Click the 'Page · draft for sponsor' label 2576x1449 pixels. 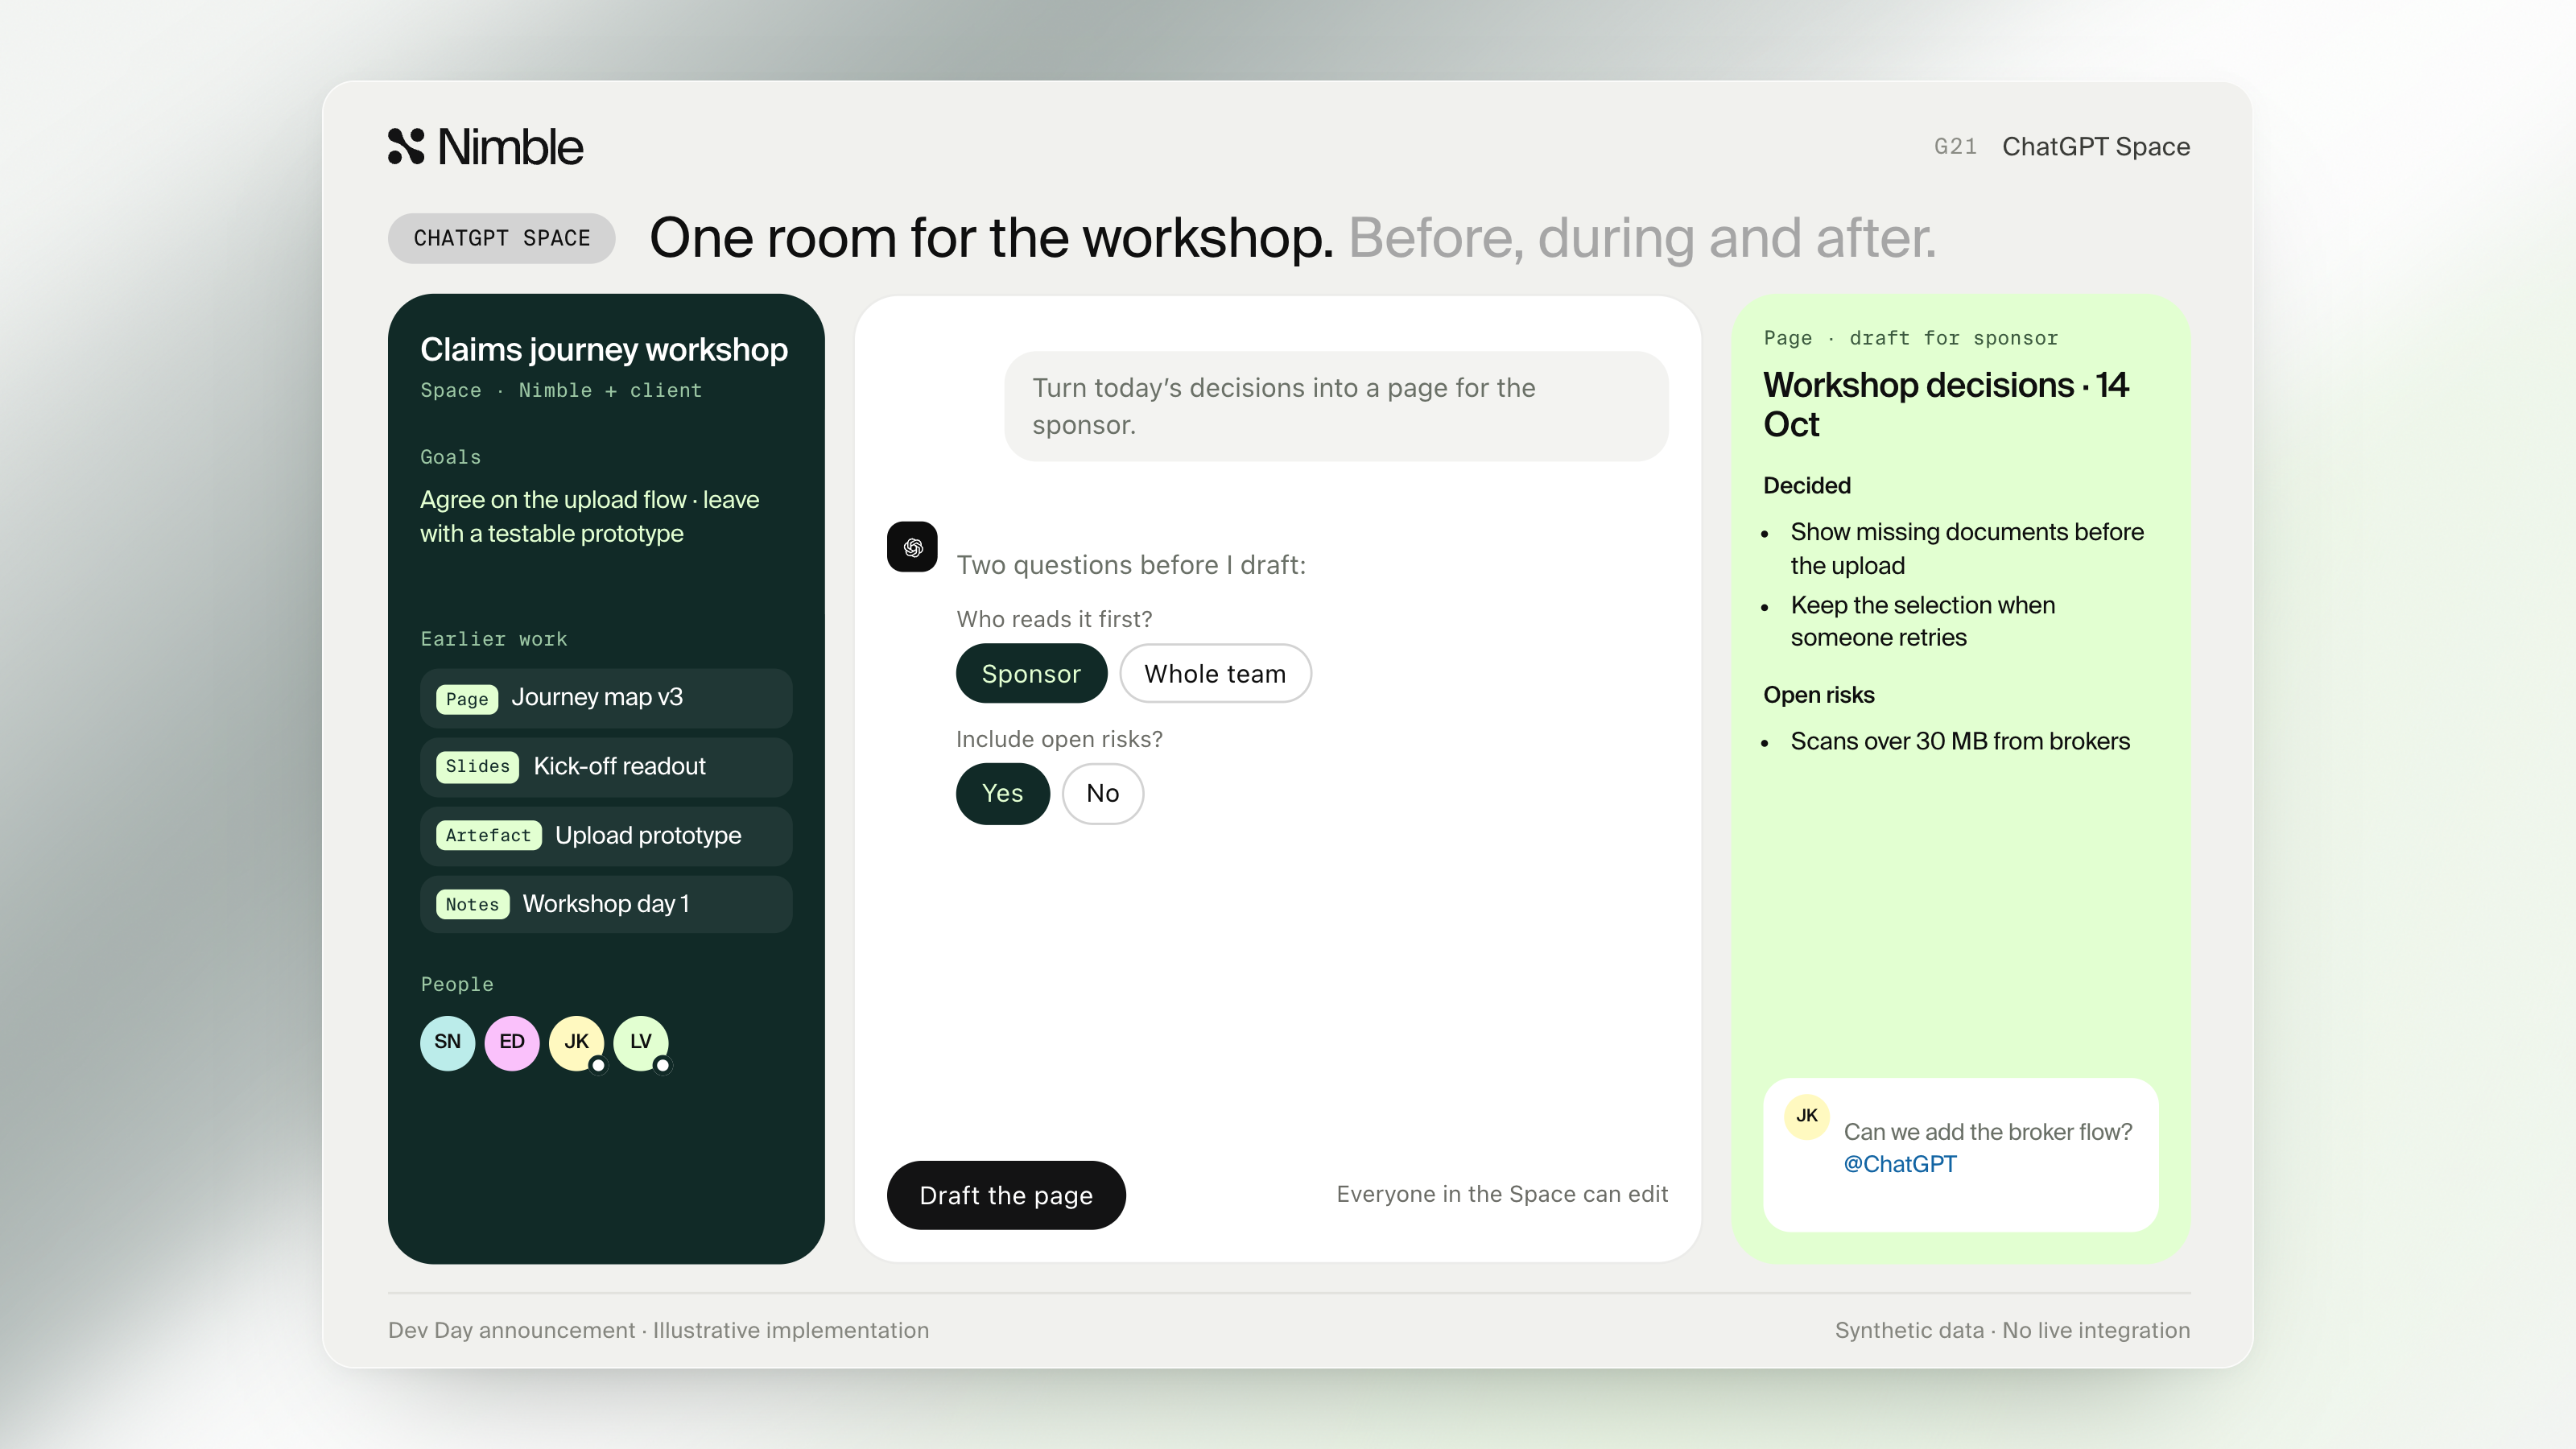click(1911, 339)
